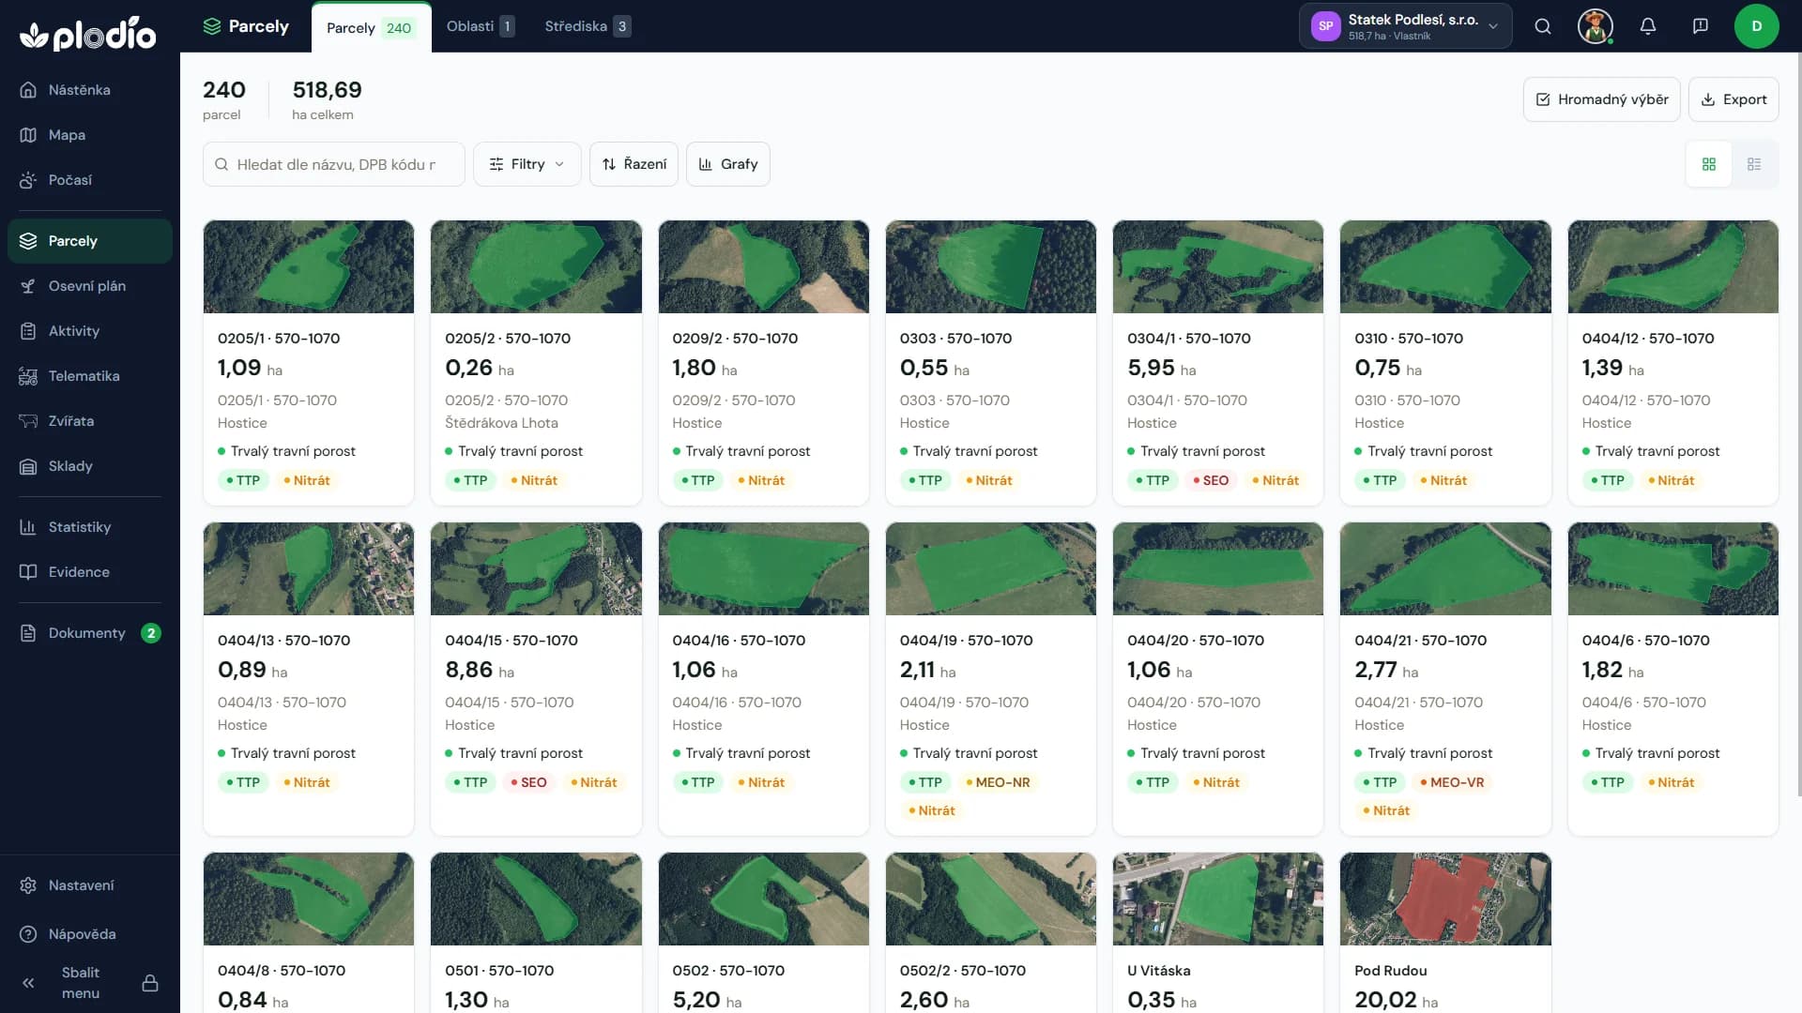Open parcel 0502/2 thumbnail
This screenshot has height=1013, width=1802.
[x=991, y=899]
